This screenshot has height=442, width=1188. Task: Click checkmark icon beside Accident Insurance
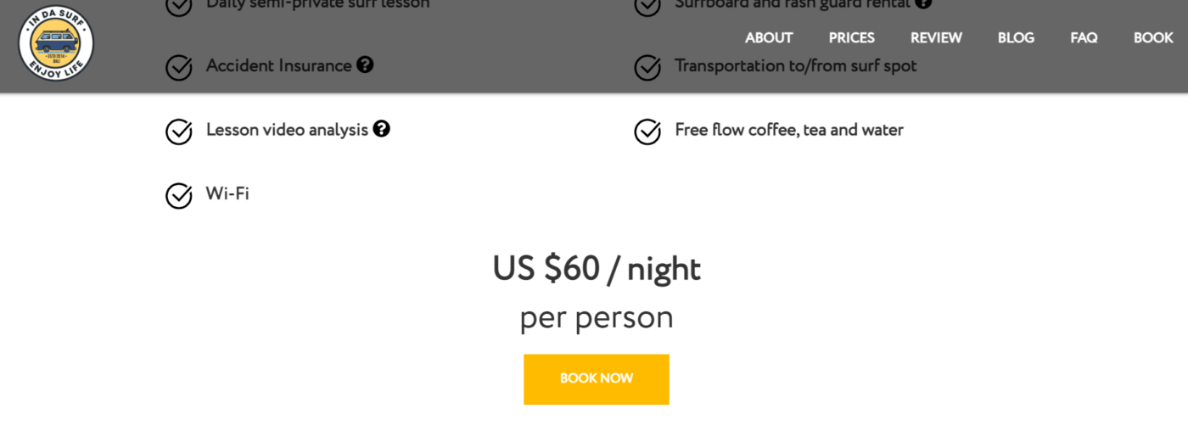[179, 67]
